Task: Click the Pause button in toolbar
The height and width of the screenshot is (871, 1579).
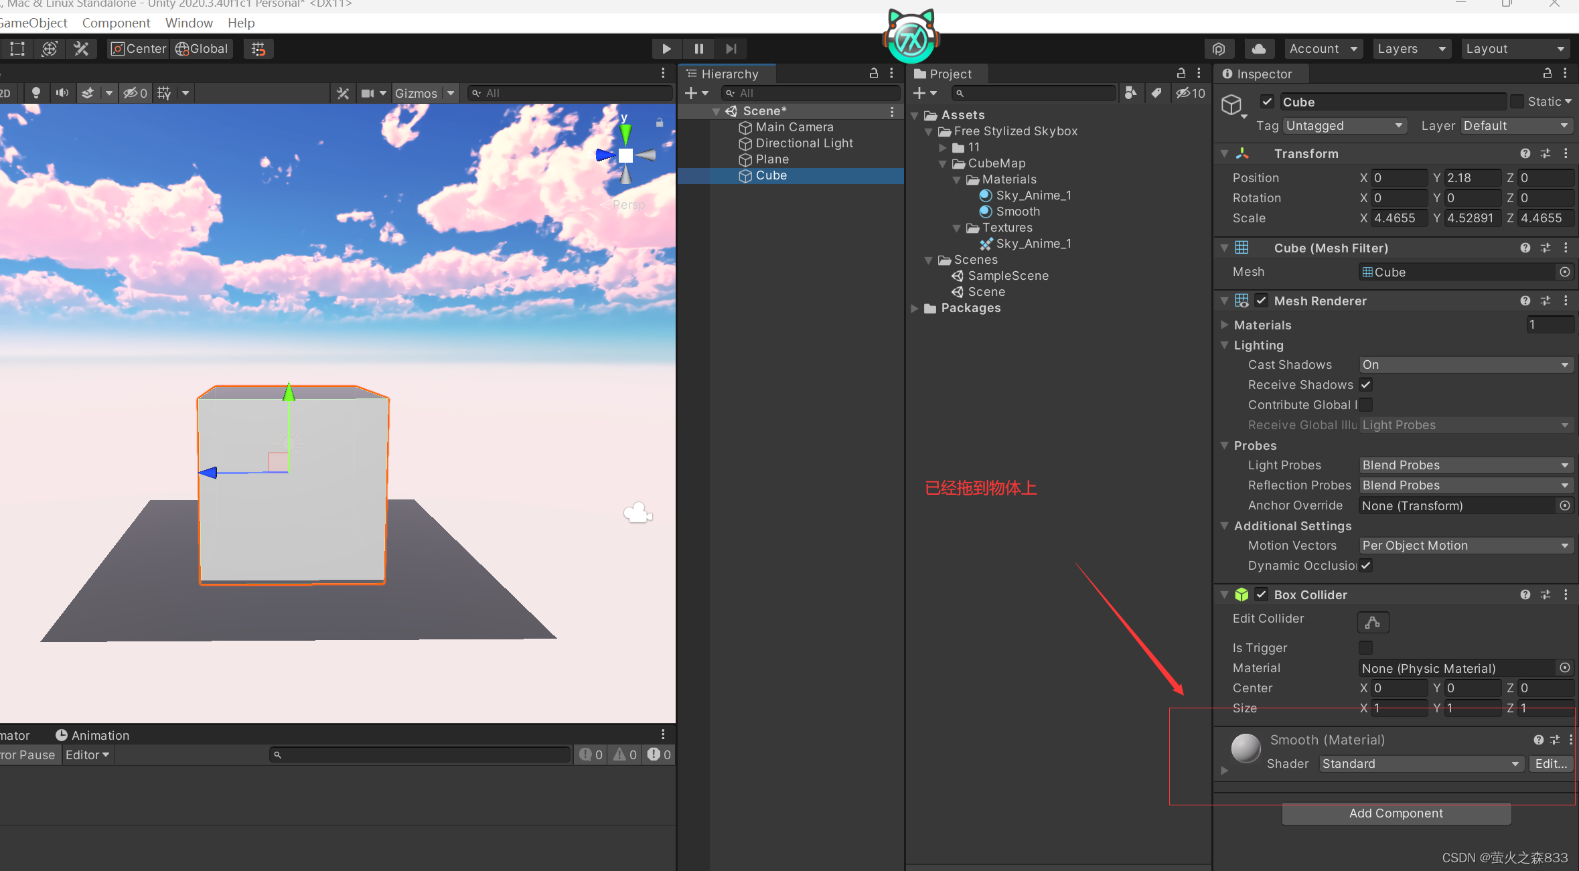Action: (x=698, y=49)
